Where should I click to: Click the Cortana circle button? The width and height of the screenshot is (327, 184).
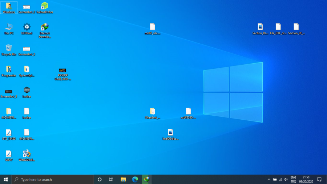click(100, 179)
